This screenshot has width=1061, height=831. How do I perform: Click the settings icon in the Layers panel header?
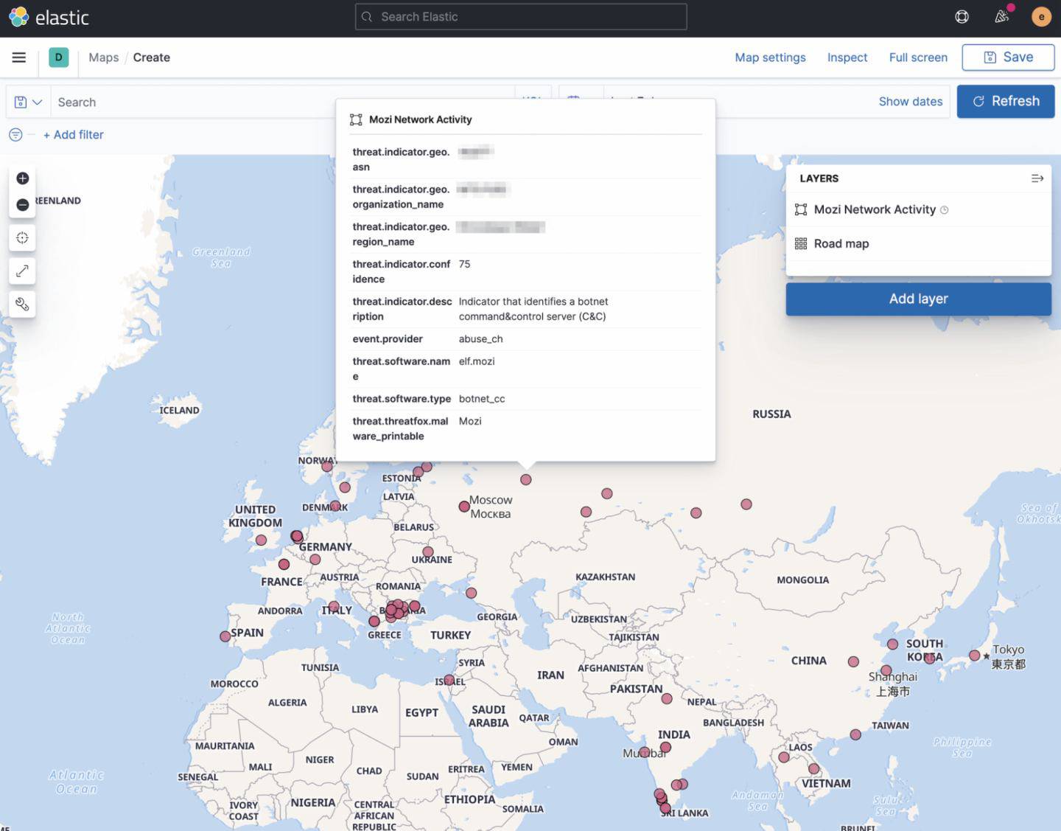1037,178
